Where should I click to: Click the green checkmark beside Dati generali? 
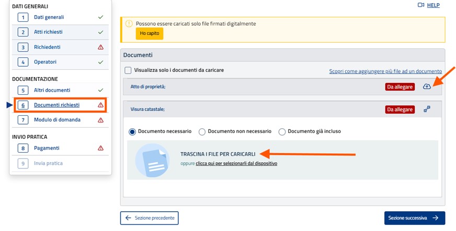click(x=101, y=17)
